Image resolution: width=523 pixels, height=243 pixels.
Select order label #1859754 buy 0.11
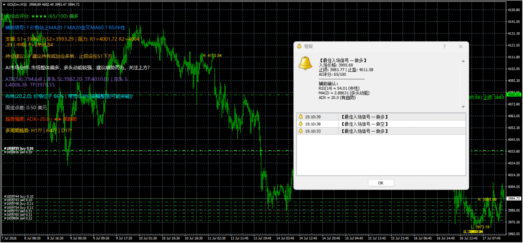pos(19,207)
